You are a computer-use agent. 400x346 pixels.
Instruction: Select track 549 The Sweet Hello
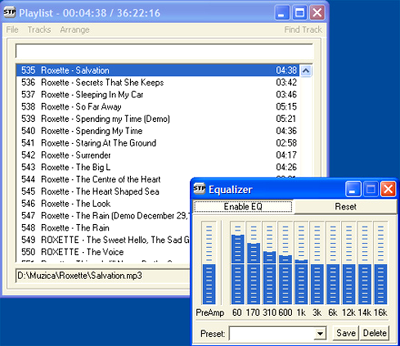pyautogui.click(x=103, y=240)
